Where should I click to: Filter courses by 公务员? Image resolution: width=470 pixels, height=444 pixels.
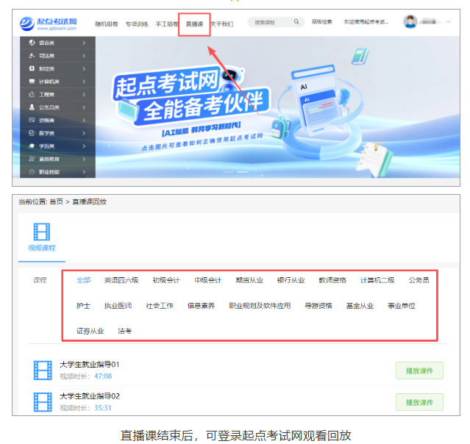coord(419,280)
